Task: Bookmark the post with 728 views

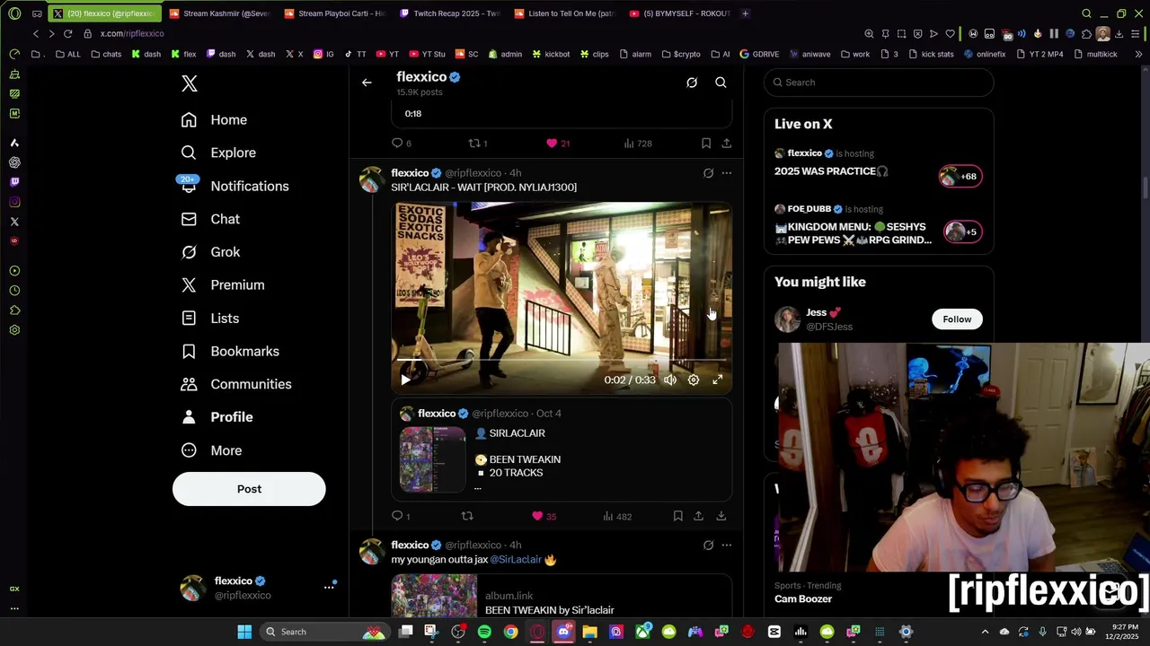Action: pyautogui.click(x=706, y=144)
